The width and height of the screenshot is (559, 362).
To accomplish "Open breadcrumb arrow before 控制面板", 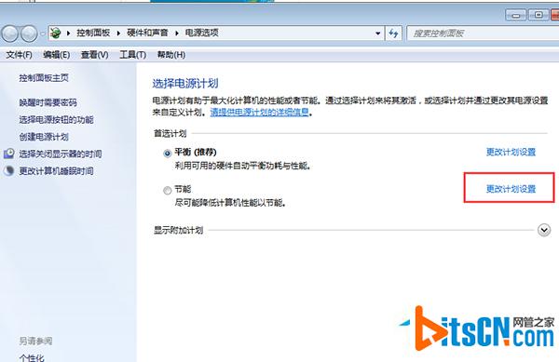I will tap(68, 34).
